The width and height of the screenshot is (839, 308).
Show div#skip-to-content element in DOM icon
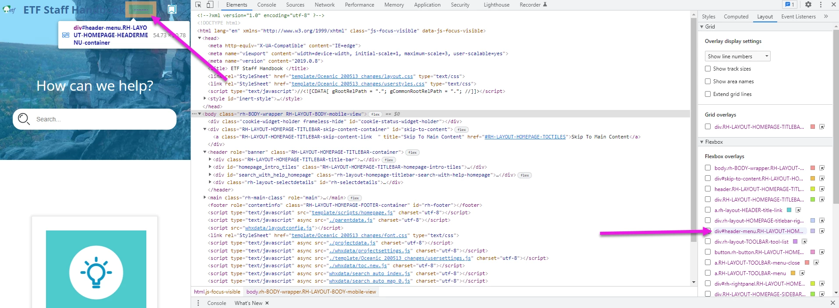822,178
